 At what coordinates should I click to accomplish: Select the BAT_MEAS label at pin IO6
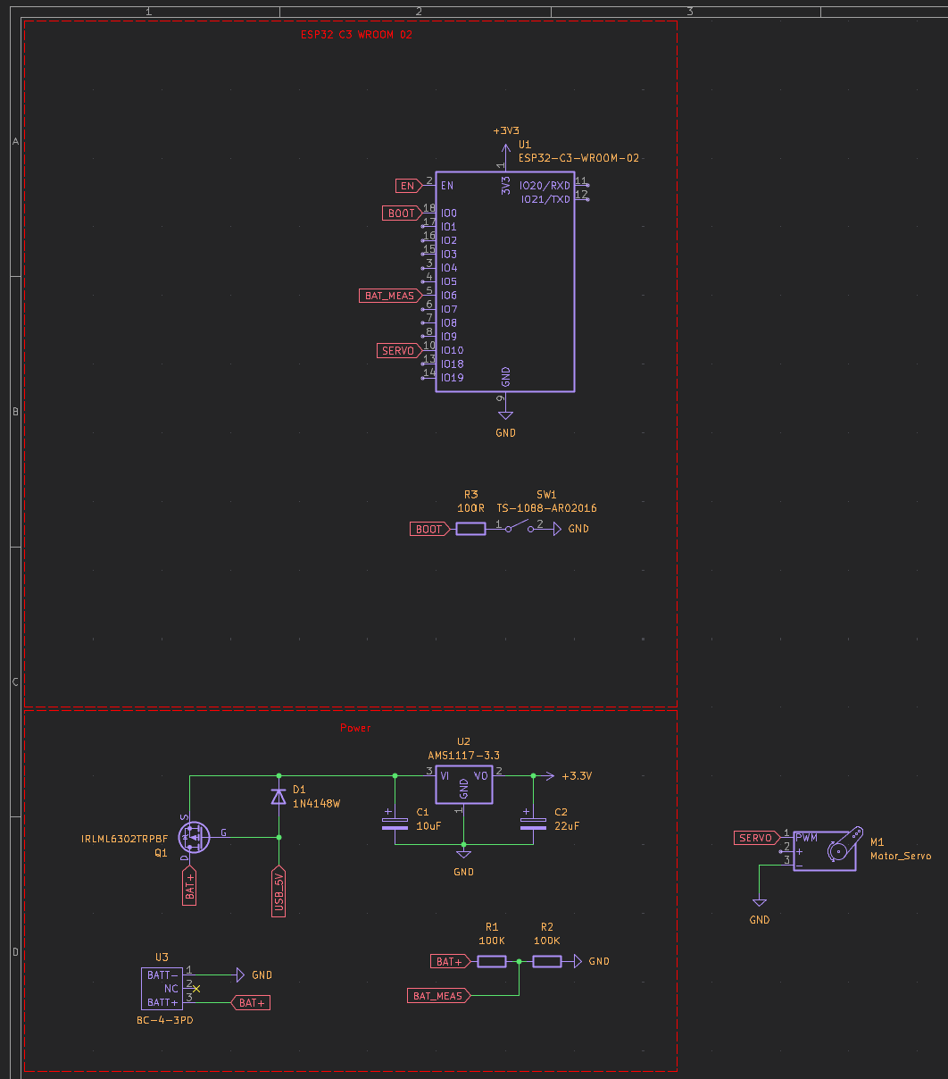[390, 296]
